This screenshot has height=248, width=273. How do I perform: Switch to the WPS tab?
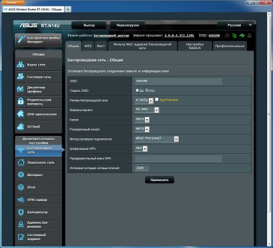(88, 46)
